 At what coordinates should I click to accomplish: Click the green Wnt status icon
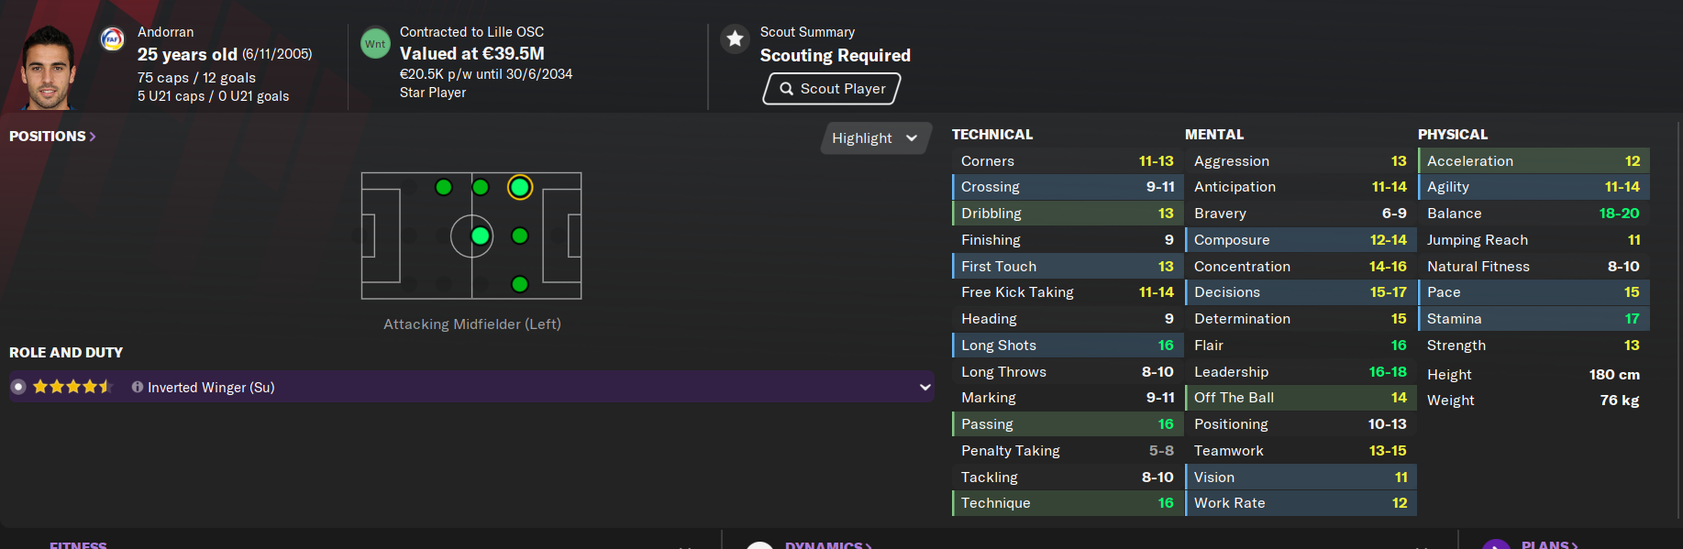(x=375, y=43)
